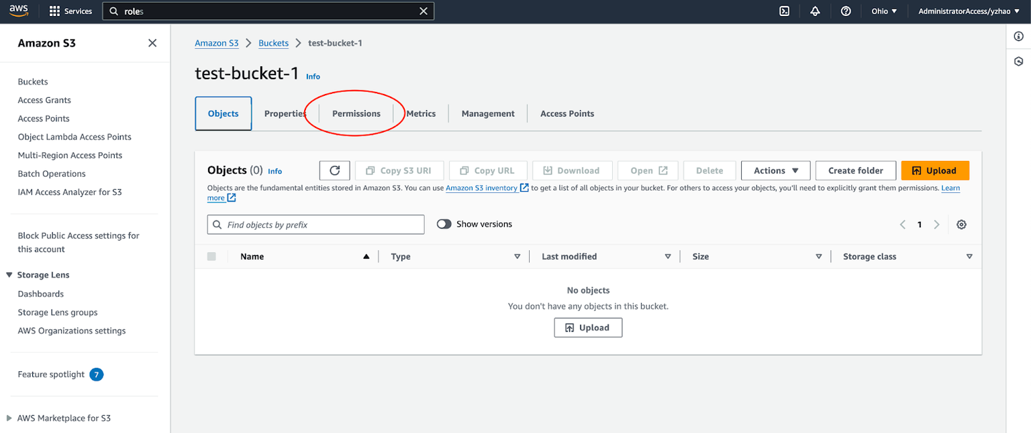
Task: Collapse the Storage Lens section
Action: pyautogui.click(x=9, y=275)
